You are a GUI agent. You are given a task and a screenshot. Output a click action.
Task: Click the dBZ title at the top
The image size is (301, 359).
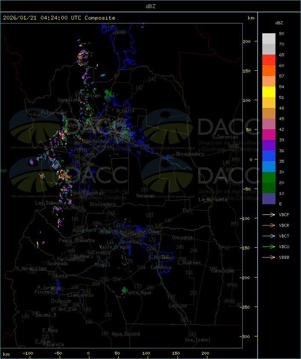[x=150, y=6]
